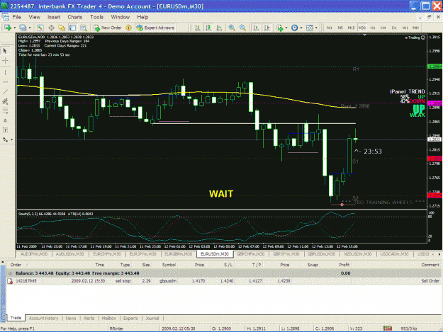Image resolution: width=443 pixels, height=332 pixels.
Task: Select the M15 timeframe
Action: point(351,28)
